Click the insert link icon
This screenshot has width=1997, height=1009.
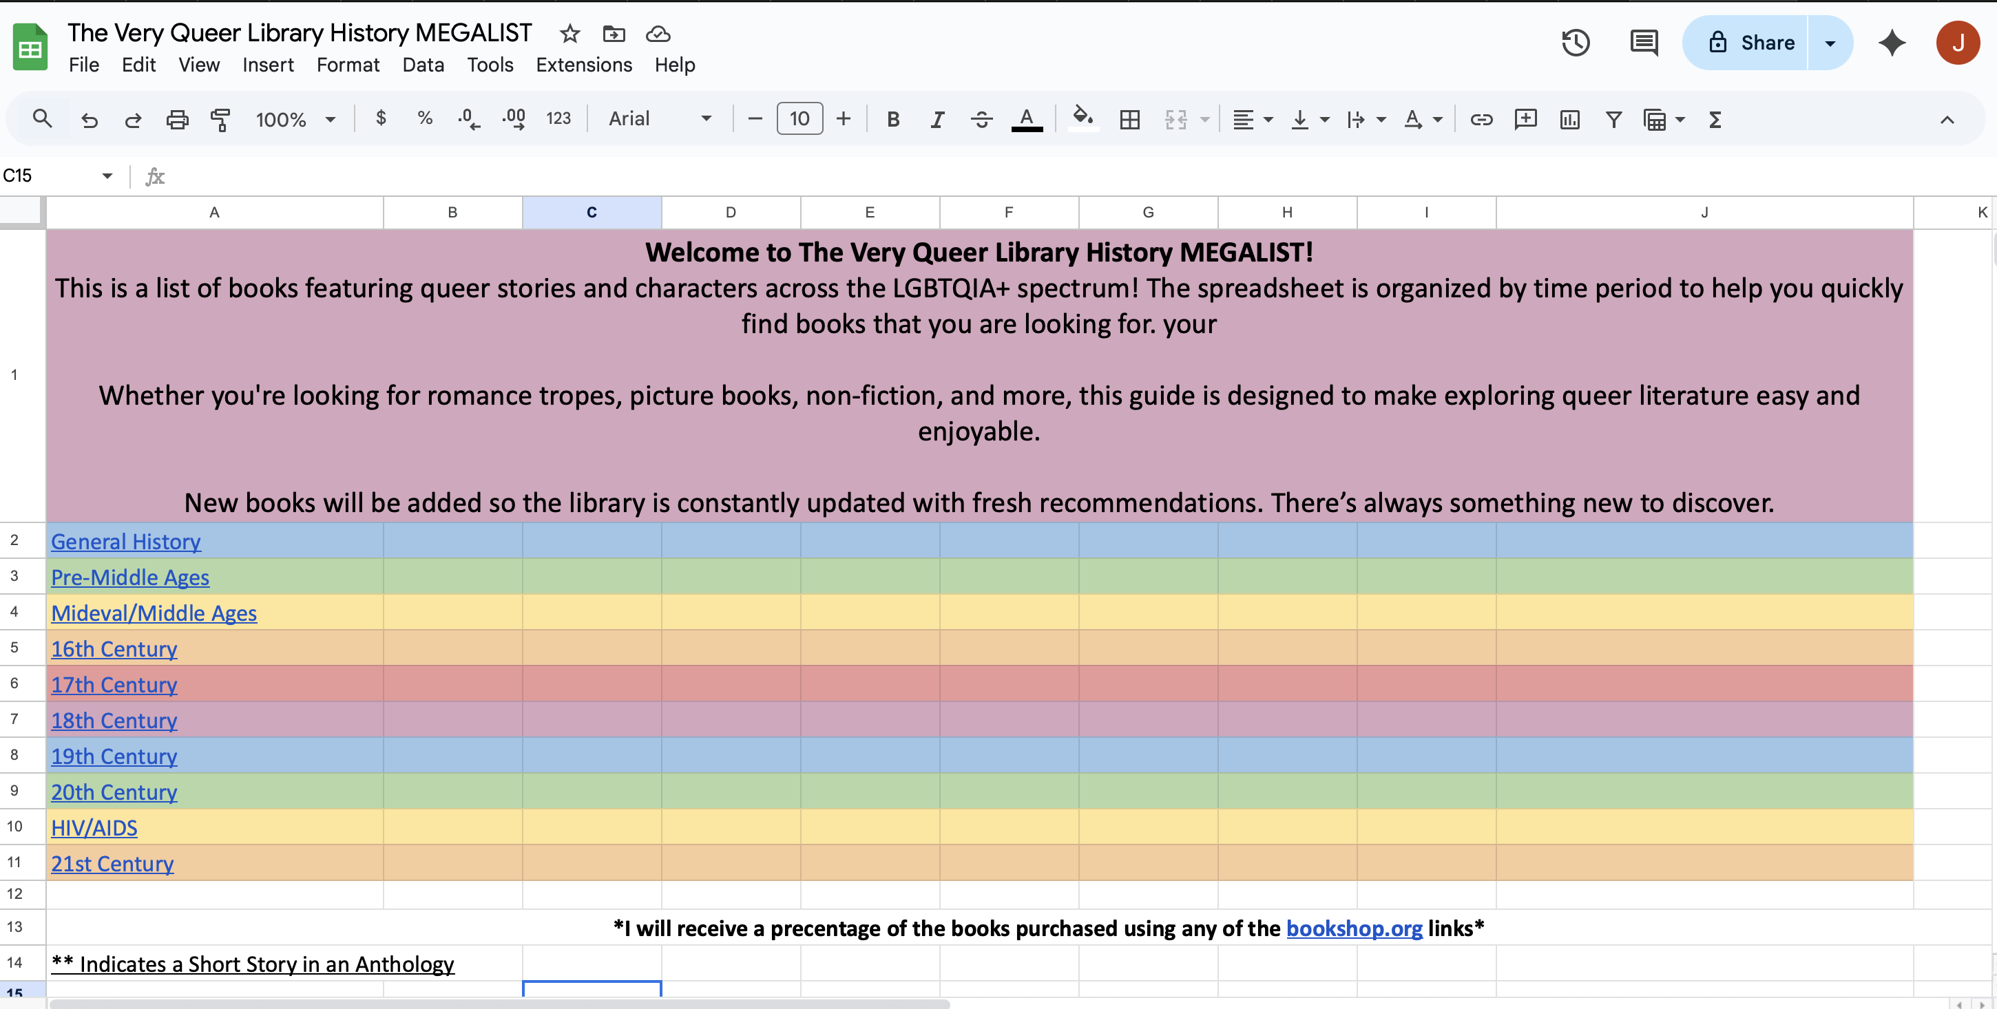1481,119
